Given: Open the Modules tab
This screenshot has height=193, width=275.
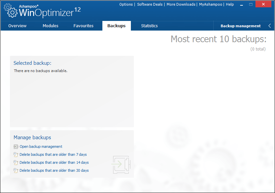Looking at the screenshot, I should 50,26.
